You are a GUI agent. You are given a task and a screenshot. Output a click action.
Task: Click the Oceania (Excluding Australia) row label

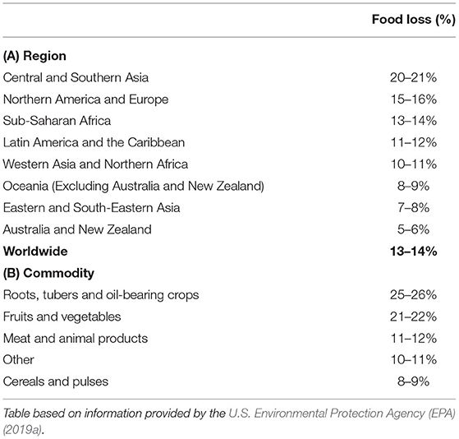pyautogui.click(x=134, y=186)
